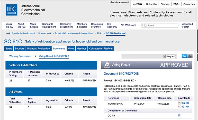Open the Developing countries menu
Screen dimensions: 198x120
(x=97, y=25)
